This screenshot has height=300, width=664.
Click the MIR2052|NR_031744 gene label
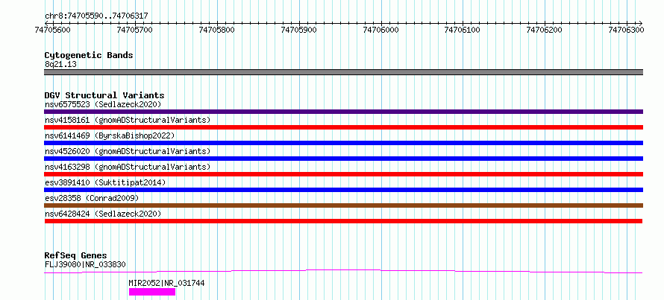click(x=166, y=283)
